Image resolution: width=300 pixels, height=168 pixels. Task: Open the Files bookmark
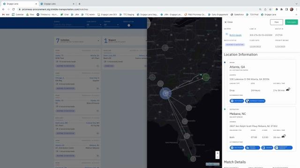[30, 14]
